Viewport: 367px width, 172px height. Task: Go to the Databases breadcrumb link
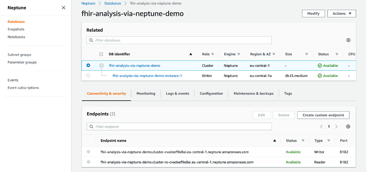(113, 3)
